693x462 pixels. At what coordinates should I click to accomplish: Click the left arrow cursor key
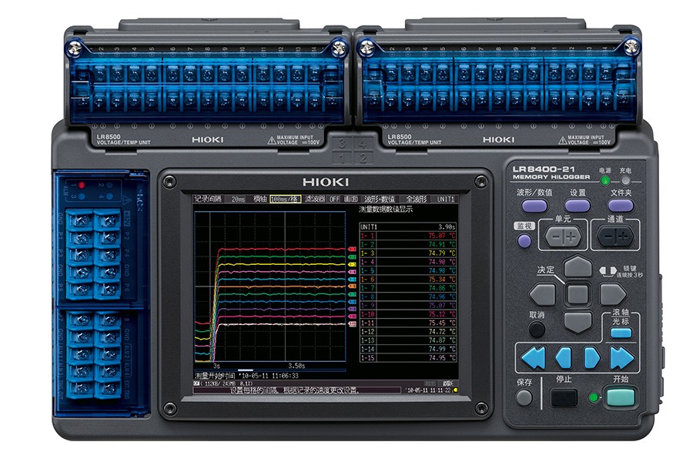pos(542,294)
